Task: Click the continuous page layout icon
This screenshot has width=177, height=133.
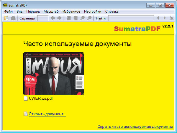Action: [69, 18]
